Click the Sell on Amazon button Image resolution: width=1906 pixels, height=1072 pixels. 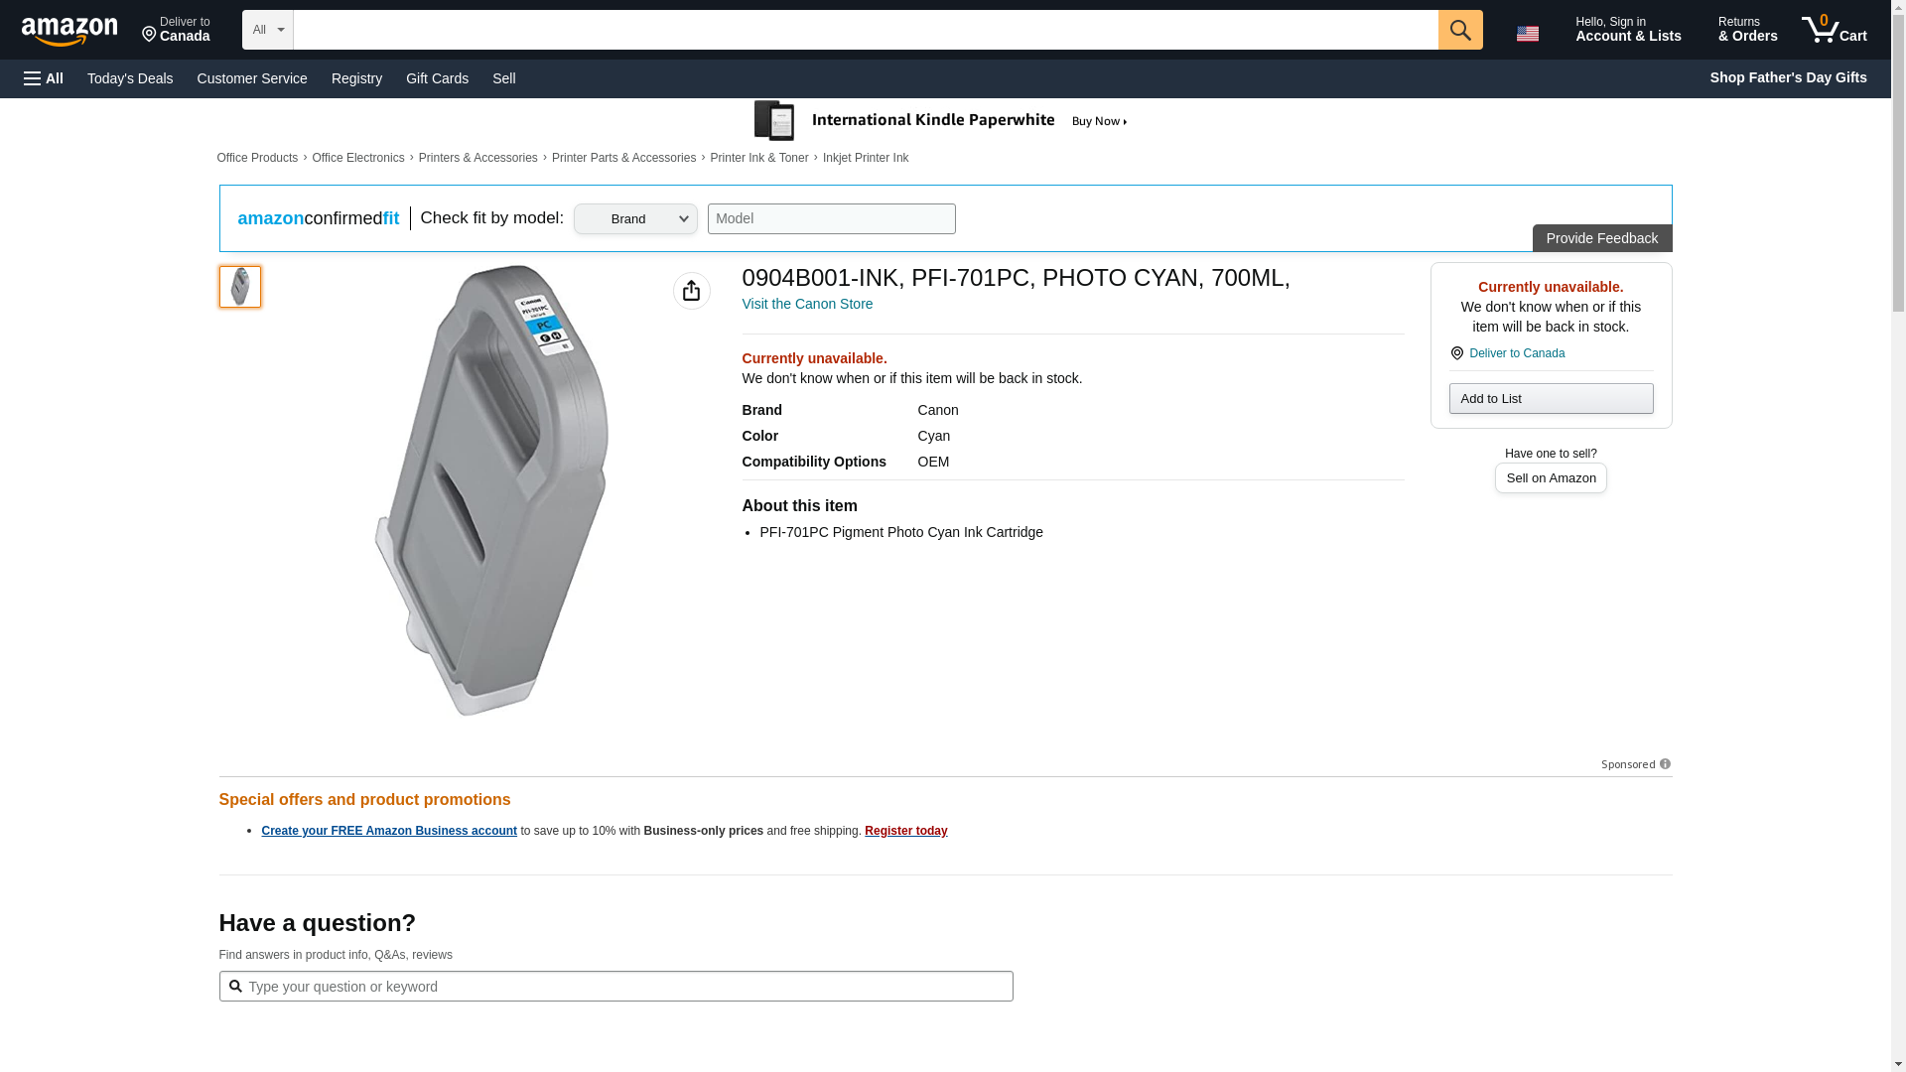pos(1550,478)
